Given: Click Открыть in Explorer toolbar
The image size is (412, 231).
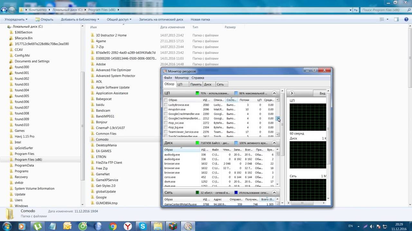Looking at the screenshot, I should 44,19.
